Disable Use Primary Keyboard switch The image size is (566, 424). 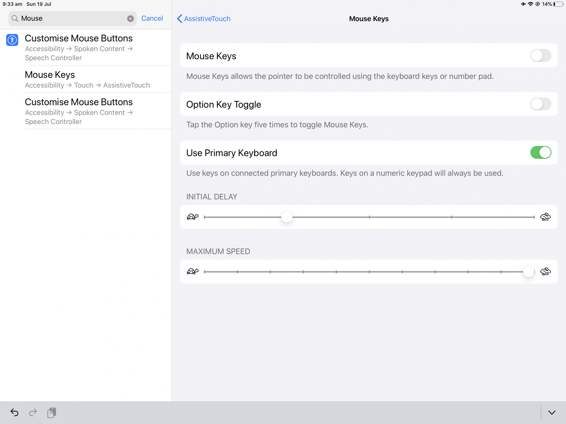(541, 152)
